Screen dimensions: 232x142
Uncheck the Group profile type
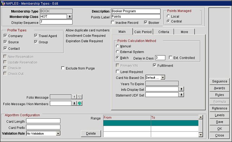[36, 42]
